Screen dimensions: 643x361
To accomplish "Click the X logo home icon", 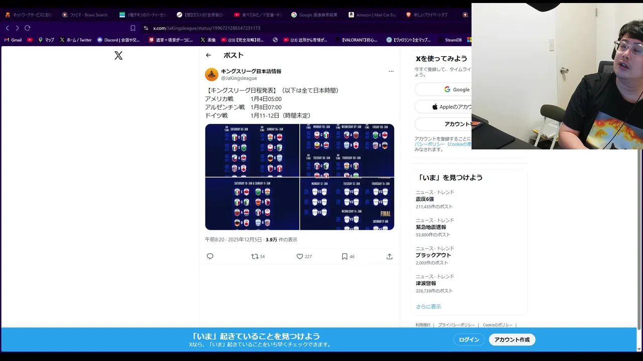I will (x=119, y=56).
